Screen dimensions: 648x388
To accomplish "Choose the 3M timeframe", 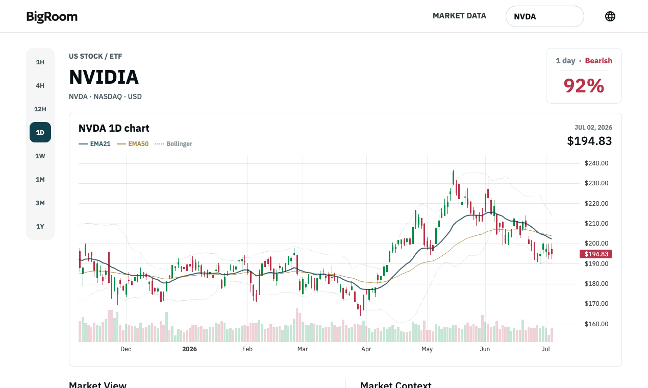I will [40, 203].
